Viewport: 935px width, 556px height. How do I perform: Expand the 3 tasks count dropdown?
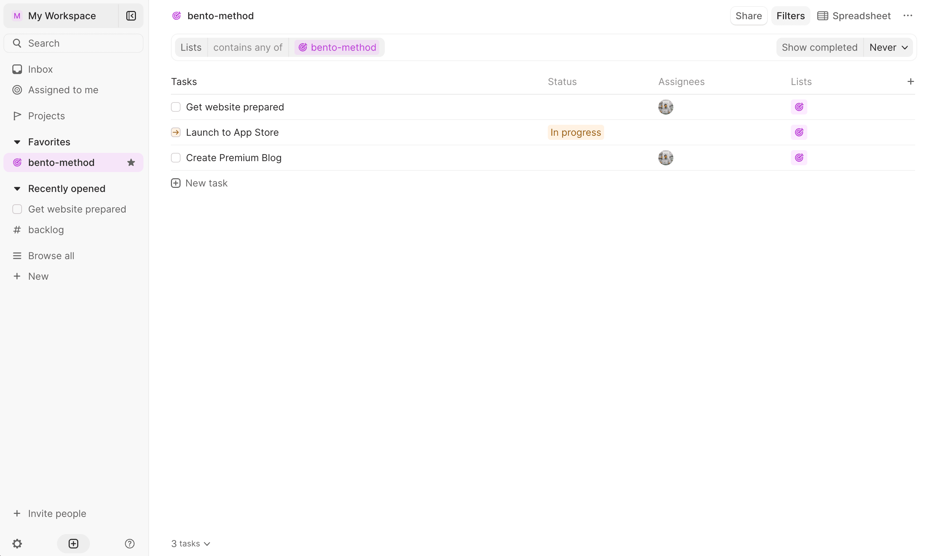pyautogui.click(x=191, y=543)
